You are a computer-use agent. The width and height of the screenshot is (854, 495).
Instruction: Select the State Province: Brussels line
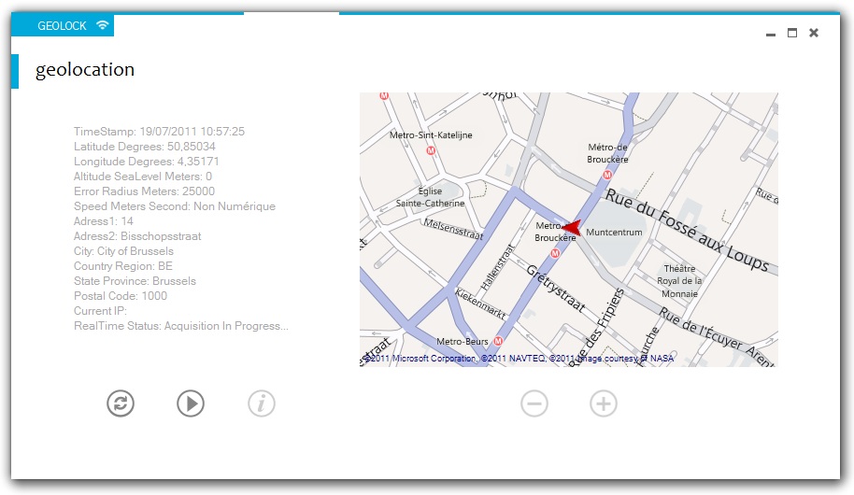pyautogui.click(x=135, y=281)
